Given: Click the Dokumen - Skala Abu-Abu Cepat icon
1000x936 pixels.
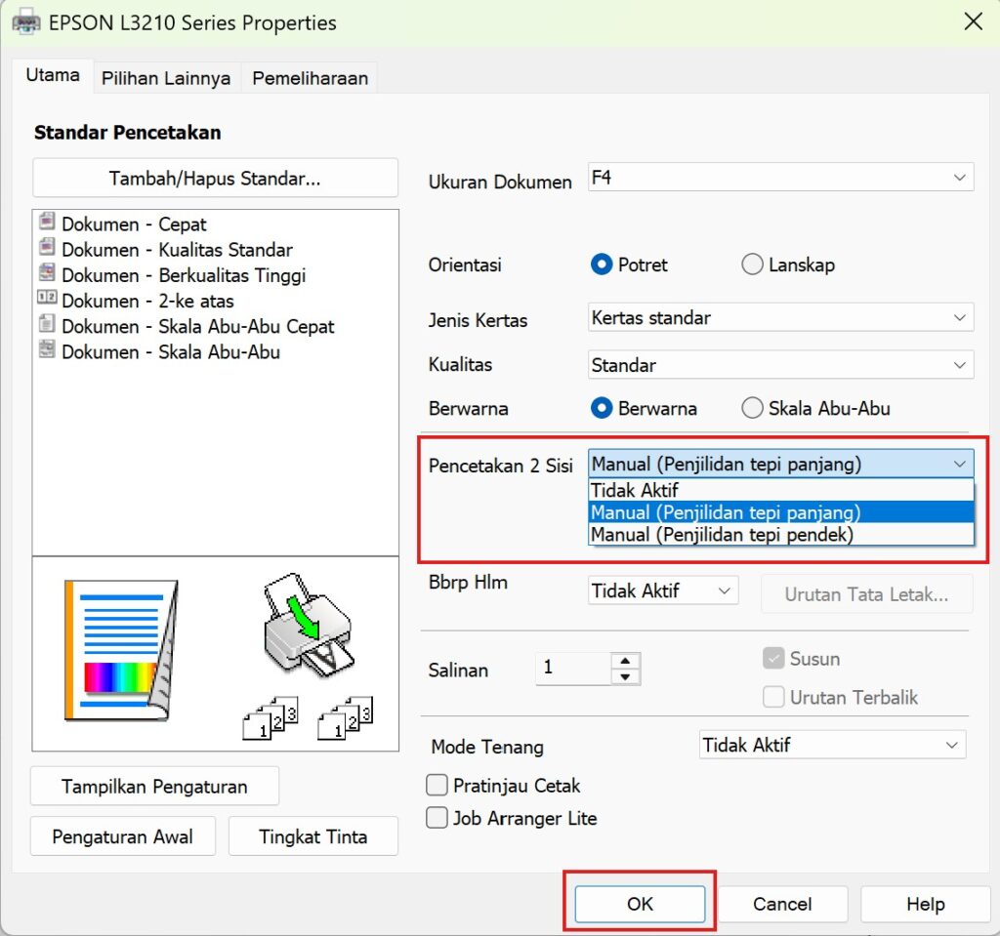Looking at the screenshot, I should pos(47,325).
